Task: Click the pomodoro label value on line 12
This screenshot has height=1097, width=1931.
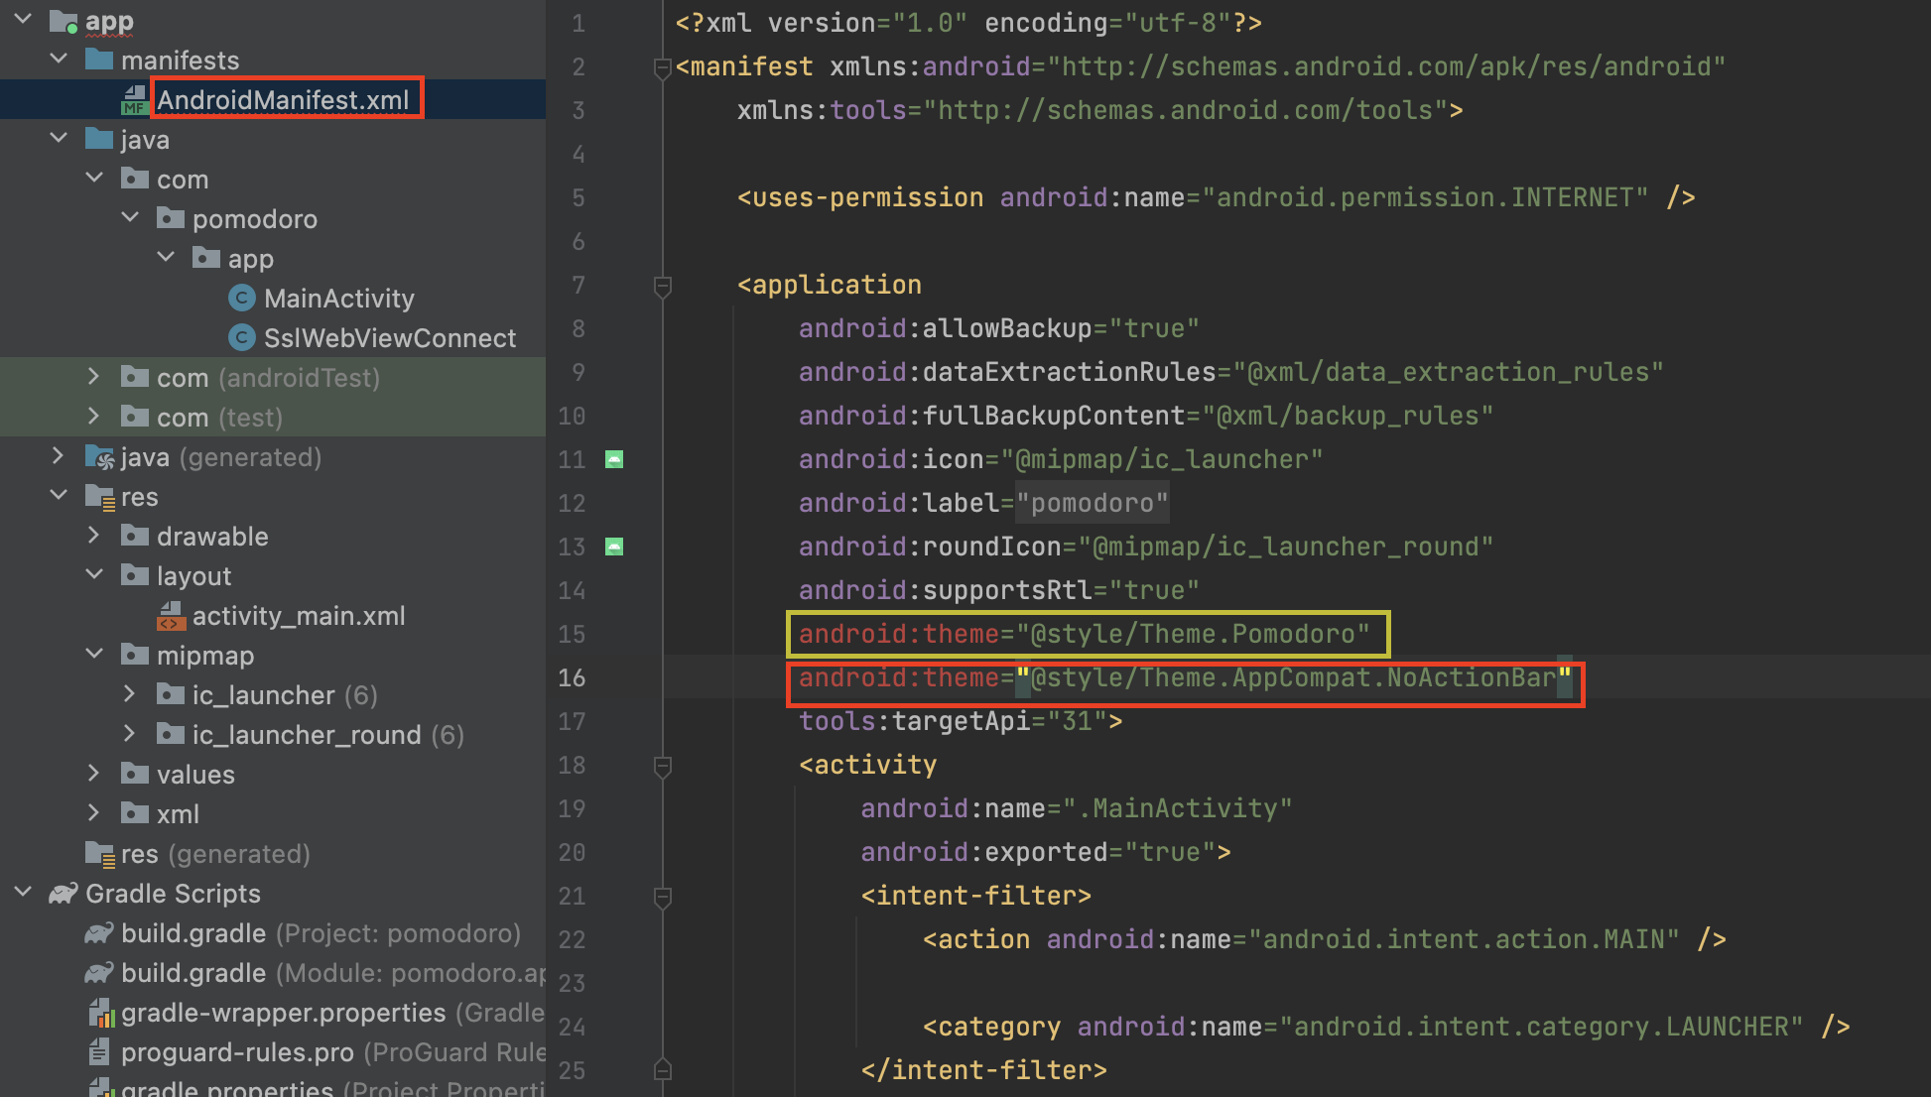Action: click(1092, 503)
